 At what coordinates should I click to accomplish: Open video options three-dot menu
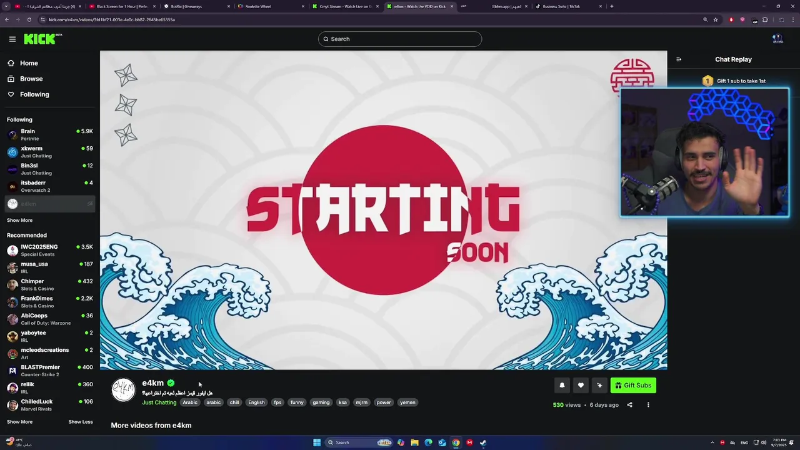pyautogui.click(x=648, y=405)
